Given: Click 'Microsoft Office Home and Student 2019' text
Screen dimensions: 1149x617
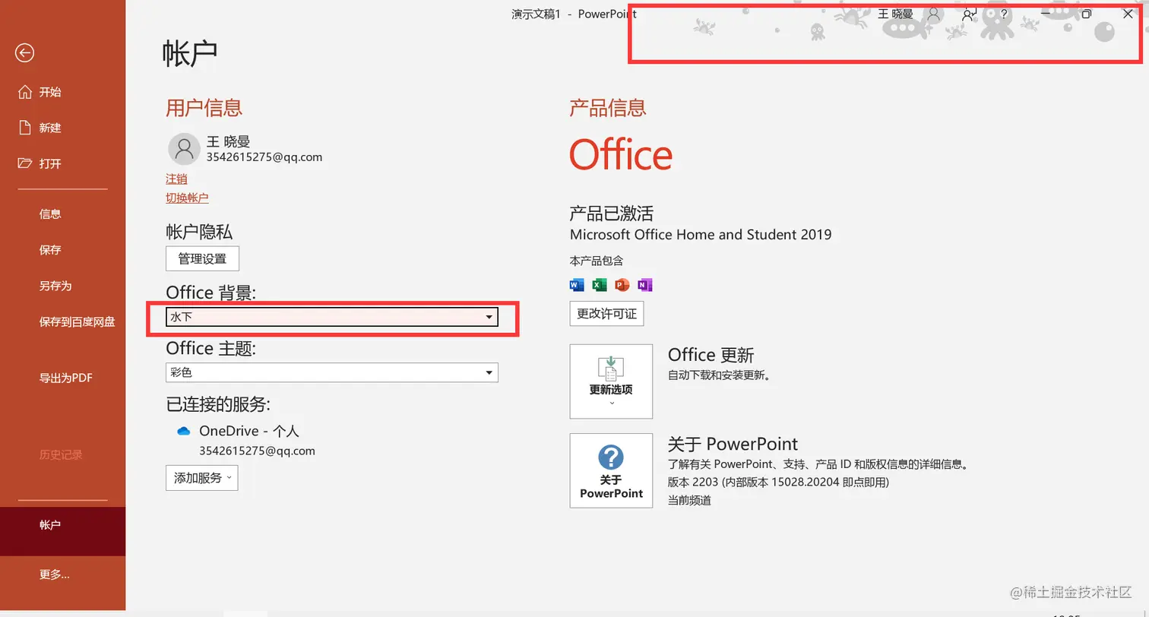Looking at the screenshot, I should pos(701,234).
